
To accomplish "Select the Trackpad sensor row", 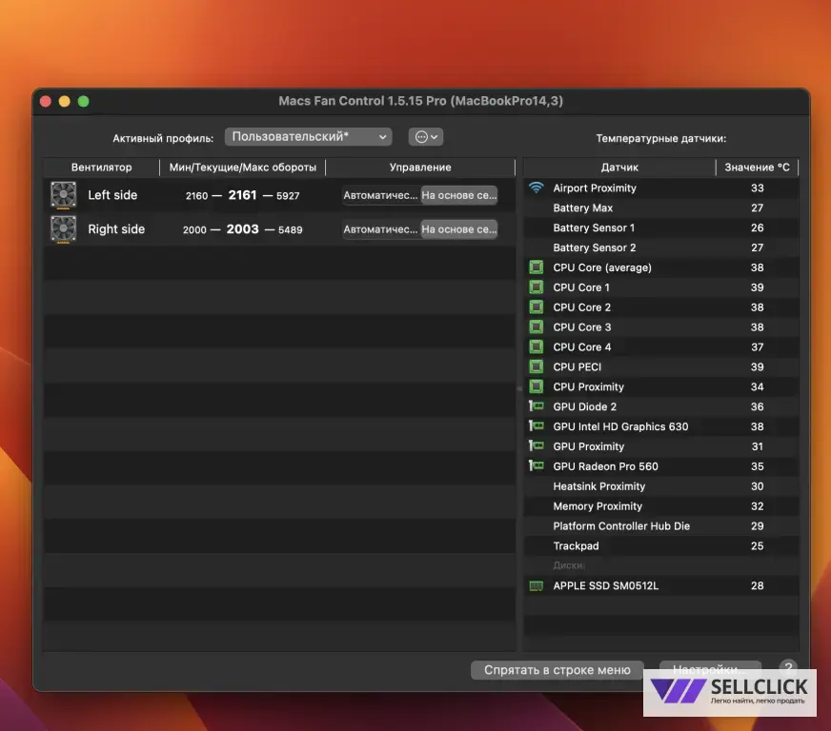I will (660, 545).
